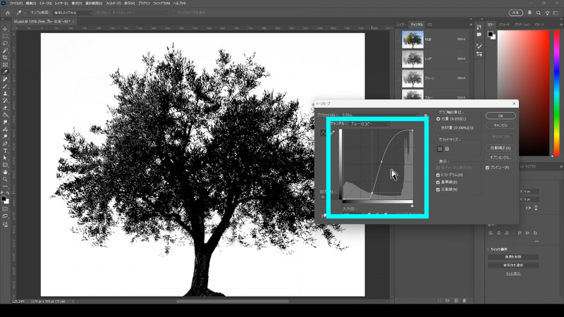Toggle the 基準線 checkbox
Screen dimensions: 564x317
438,182
